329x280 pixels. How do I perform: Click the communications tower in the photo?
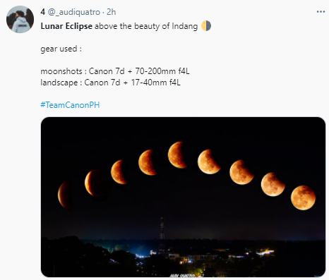click(x=162, y=235)
